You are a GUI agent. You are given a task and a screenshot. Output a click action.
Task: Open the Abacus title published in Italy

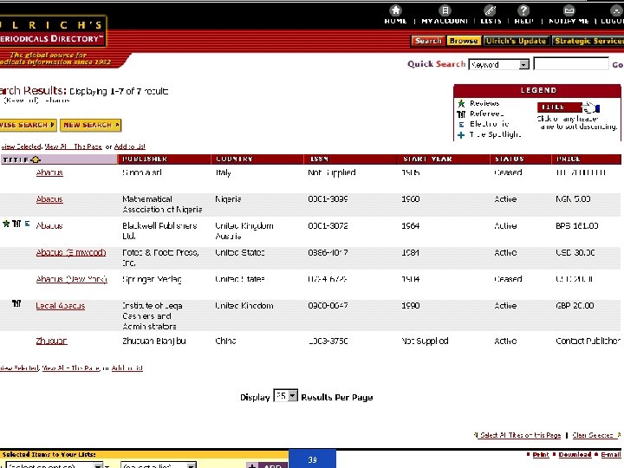click(x=49, y=172)
